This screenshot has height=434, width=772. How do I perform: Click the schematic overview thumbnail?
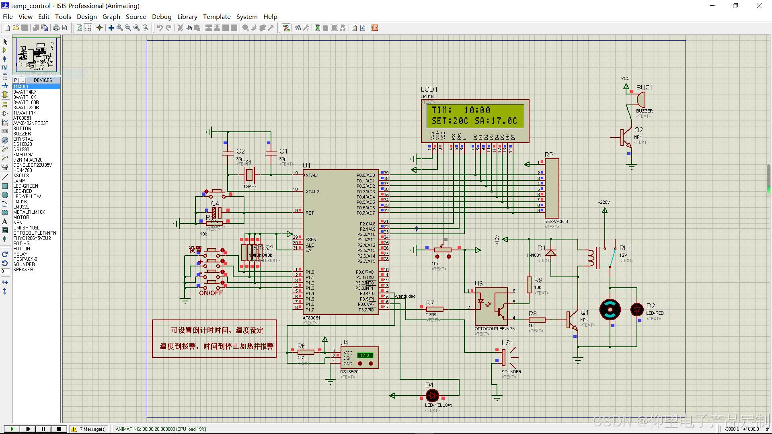point(36,55)
